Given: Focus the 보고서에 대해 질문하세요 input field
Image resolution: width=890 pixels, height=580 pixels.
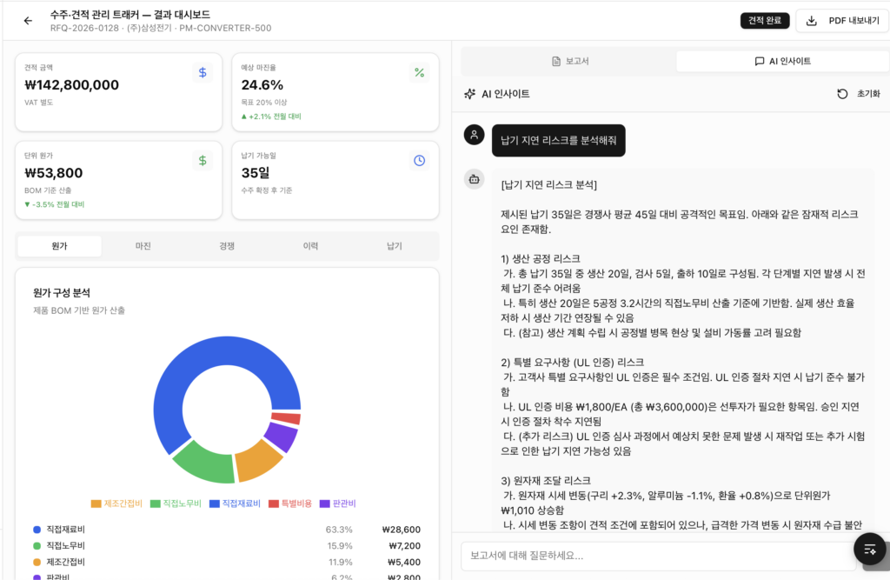Looking at the screenshot, I should click(657, 555).
